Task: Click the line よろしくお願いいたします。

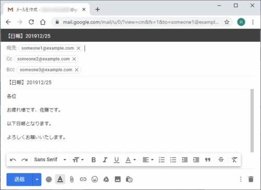Action: pyautogui.click(x=37, y=137)
